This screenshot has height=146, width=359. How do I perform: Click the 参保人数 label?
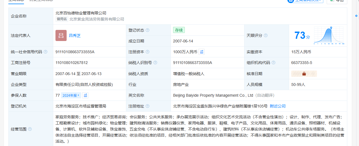(19, 95)
